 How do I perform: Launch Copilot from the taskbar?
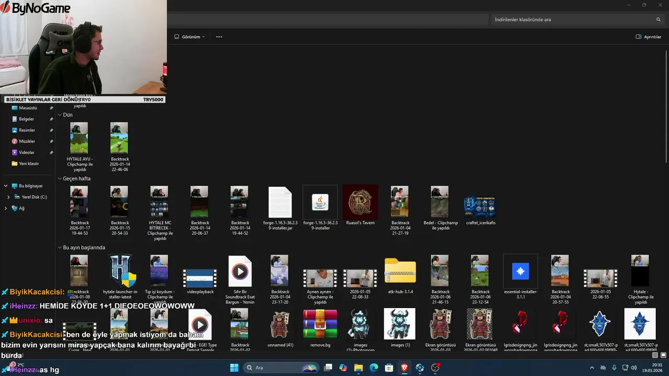click(343, 368)
